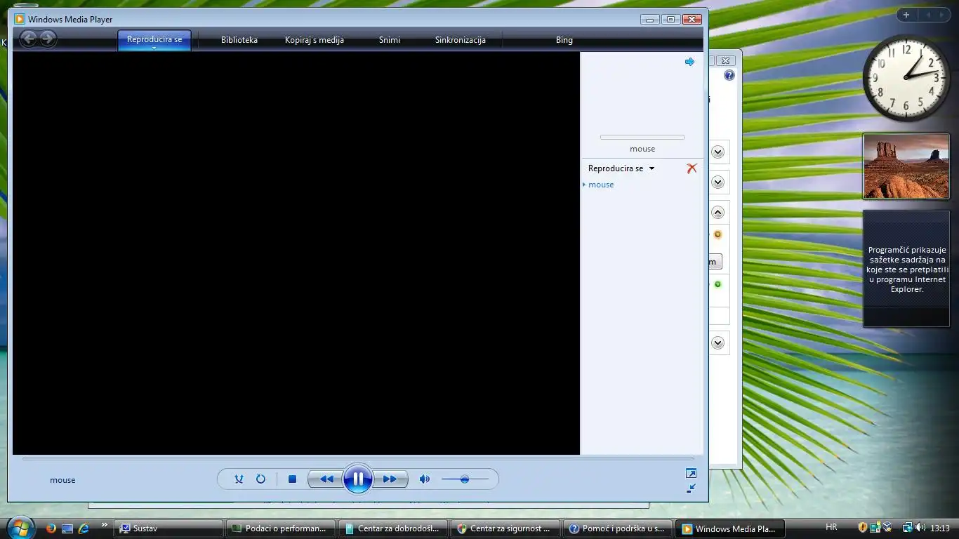This screenshot has height=539, width=959.
Task: Click the mouse label beside playback controls
Action: (62, 480)
